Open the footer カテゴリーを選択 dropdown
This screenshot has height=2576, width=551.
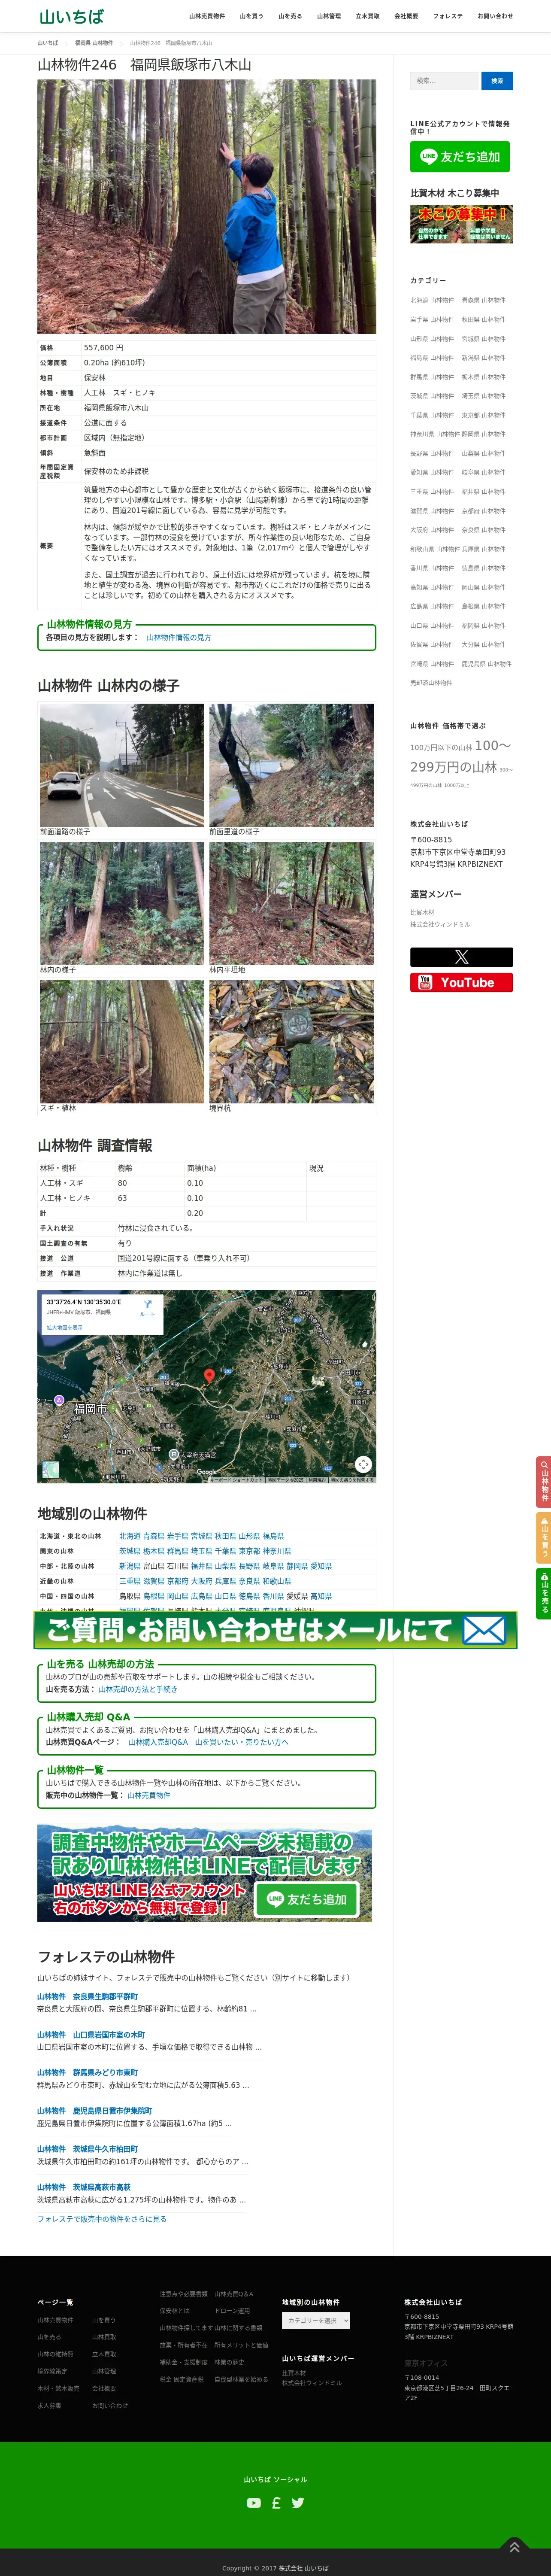[x=316, y=2320]
